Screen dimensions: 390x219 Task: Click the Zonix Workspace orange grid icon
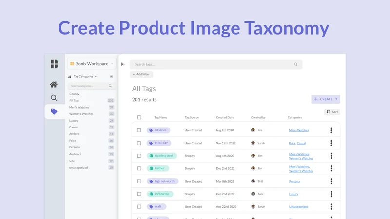(x=72, y=64)
